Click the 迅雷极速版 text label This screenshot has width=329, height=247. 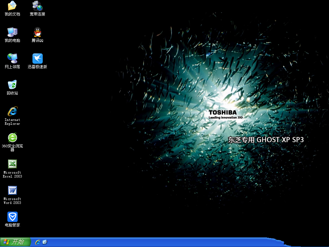tap(37, 67)
